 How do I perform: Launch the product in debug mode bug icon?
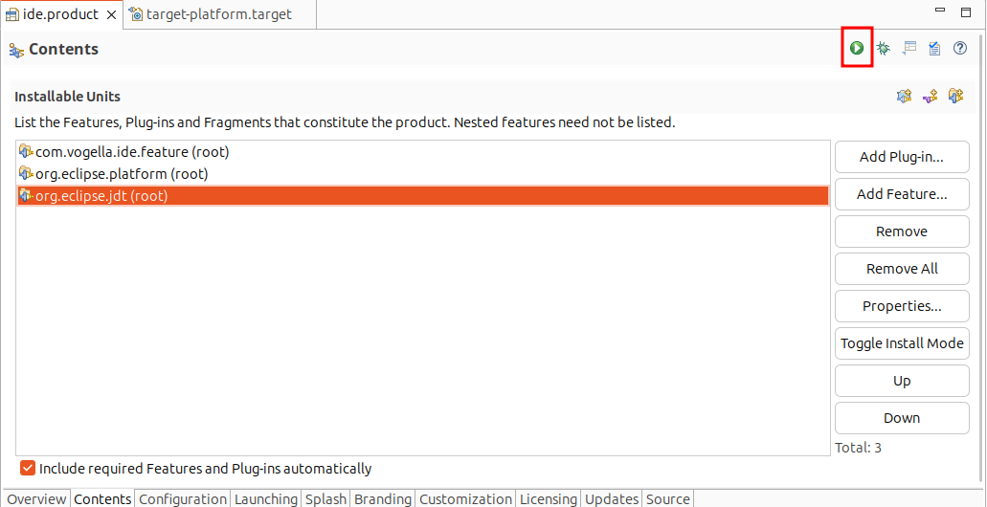(x=884, y=48)
